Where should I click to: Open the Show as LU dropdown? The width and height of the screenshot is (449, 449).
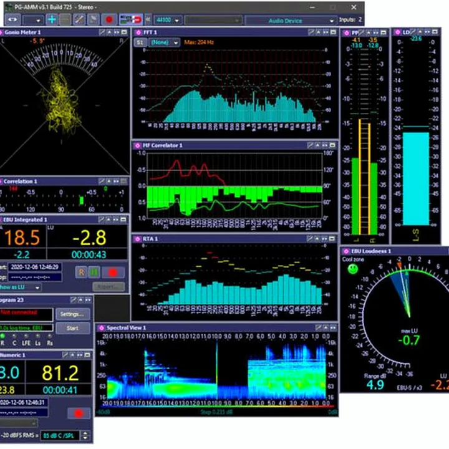(20, 287)
